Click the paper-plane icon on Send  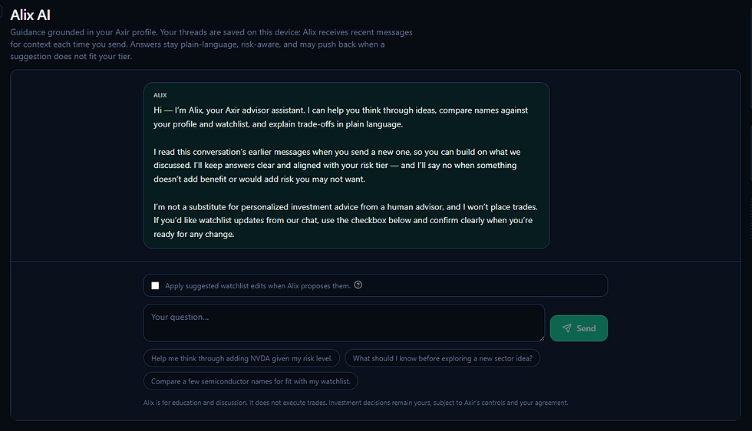(x=567, y=328)
